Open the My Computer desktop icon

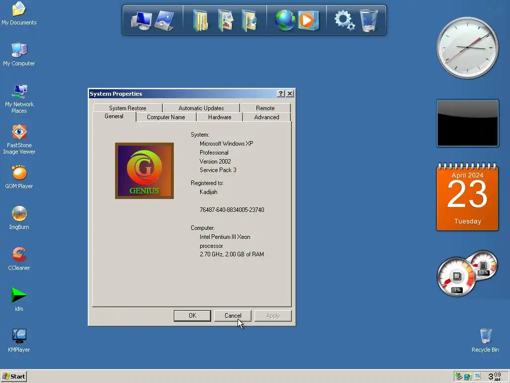tap(19, 54)
